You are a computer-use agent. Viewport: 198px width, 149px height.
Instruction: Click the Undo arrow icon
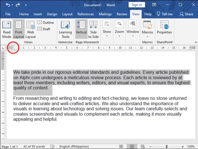coord(8,5)
